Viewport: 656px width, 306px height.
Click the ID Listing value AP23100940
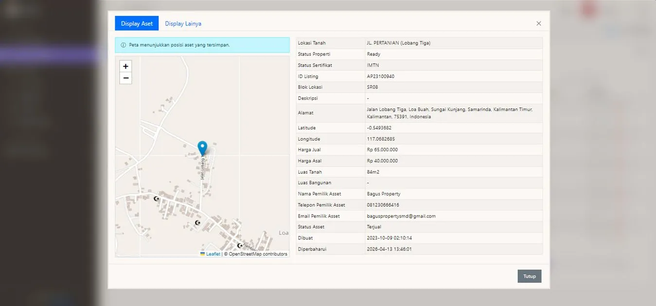tap(380, 76)
